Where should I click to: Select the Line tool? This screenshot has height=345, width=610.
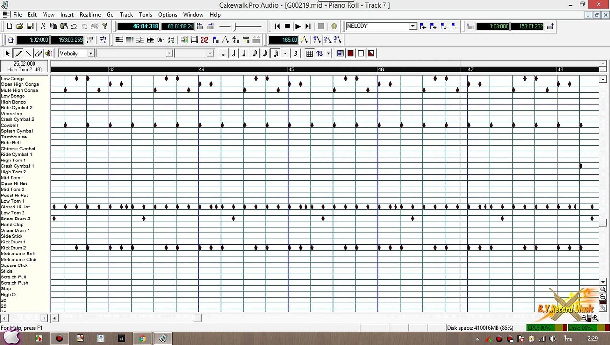tap(28, 53)
